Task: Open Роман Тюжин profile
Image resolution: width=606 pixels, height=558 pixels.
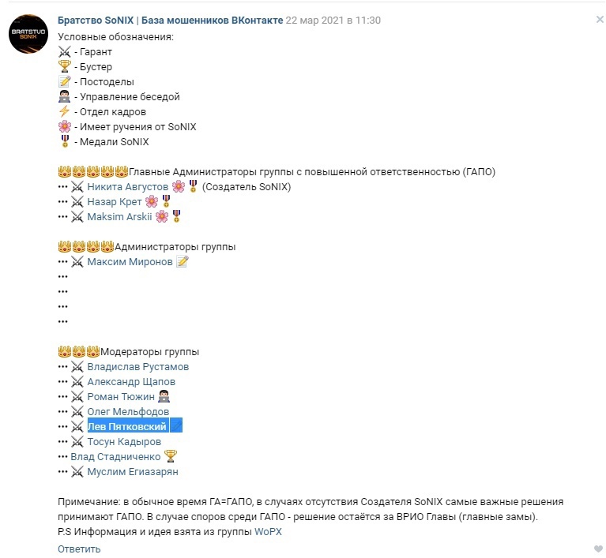Action: coord(121,396)
